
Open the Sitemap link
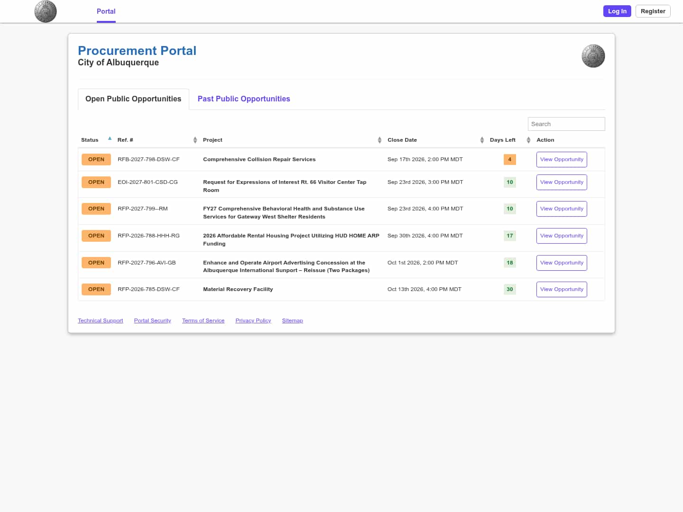292,320
